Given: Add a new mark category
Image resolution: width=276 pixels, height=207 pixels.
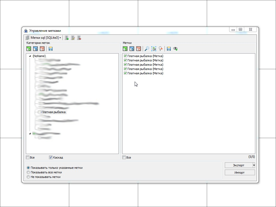Looking at the screenshot, I should 29,49.
